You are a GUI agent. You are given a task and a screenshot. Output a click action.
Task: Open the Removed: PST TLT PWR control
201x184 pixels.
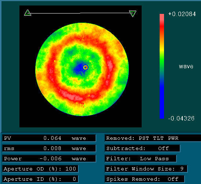point(153,138)
